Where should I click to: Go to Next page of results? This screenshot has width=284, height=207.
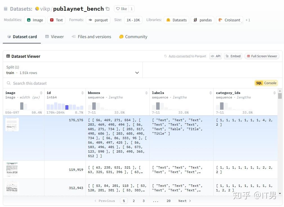click(184, 201)
